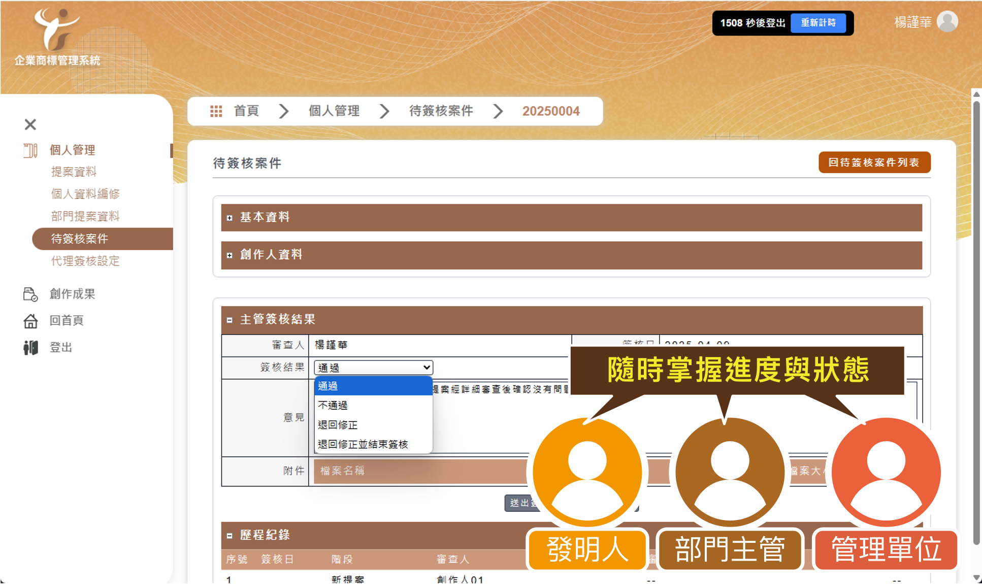Choose 退回修正並結束簽核 from the list
This screenshot has height=584, width=982.
363,444
